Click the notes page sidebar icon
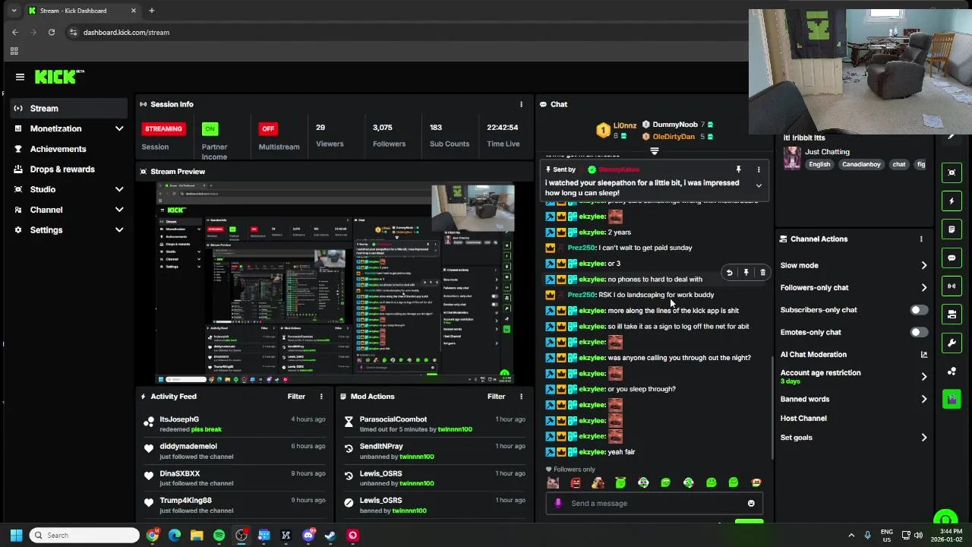The height and width of the screenshot is (547, 972). (951, 229)
